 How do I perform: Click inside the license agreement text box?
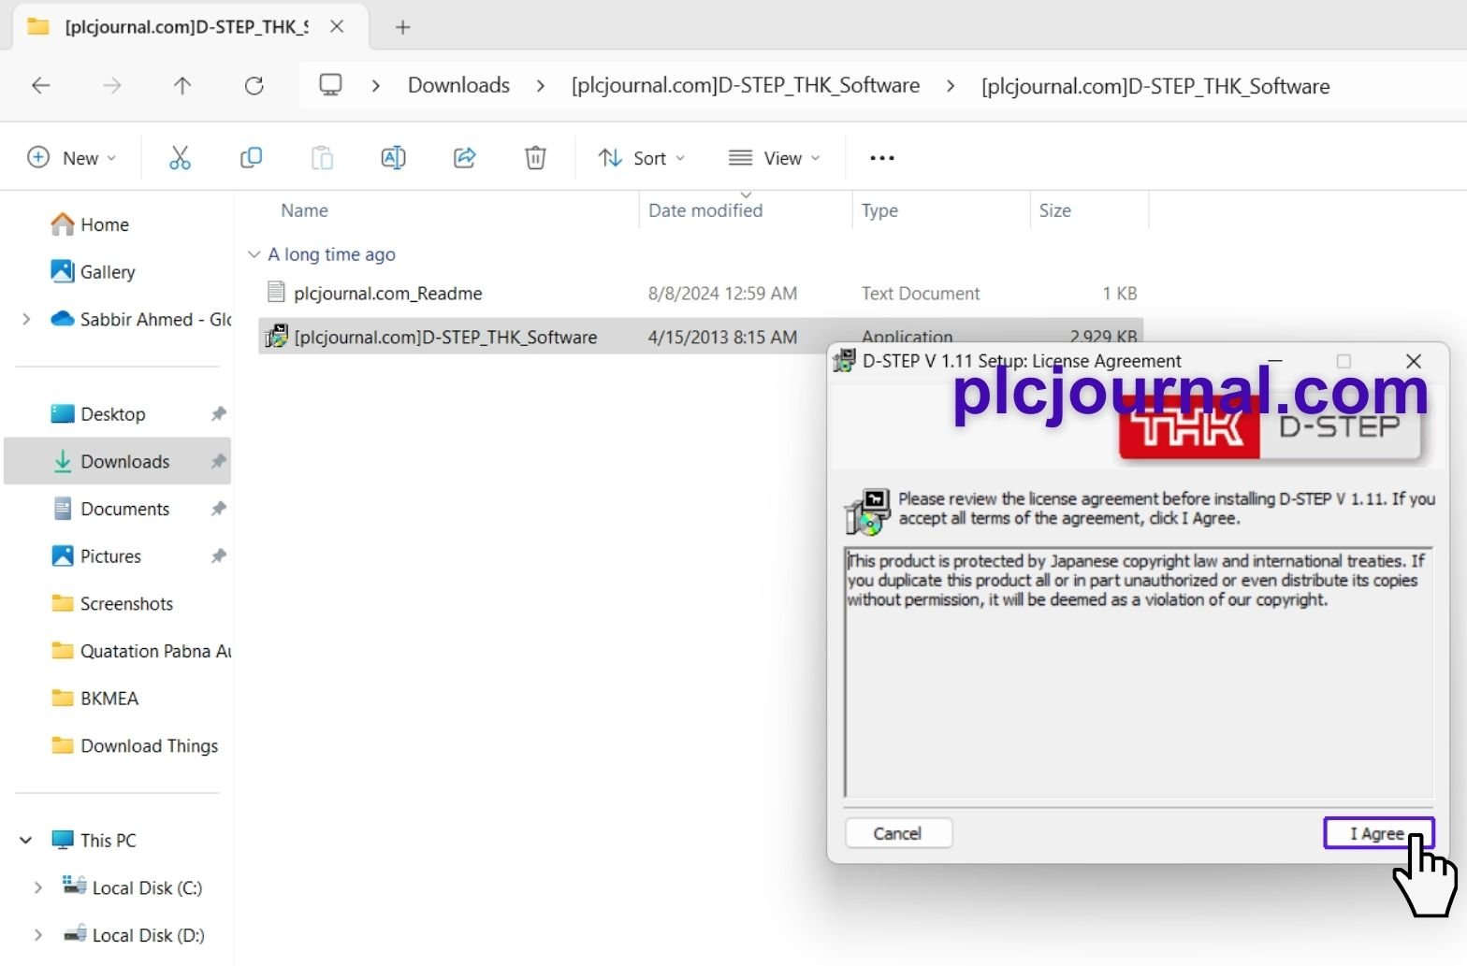pyautogui.click(x=1138, y=672)
